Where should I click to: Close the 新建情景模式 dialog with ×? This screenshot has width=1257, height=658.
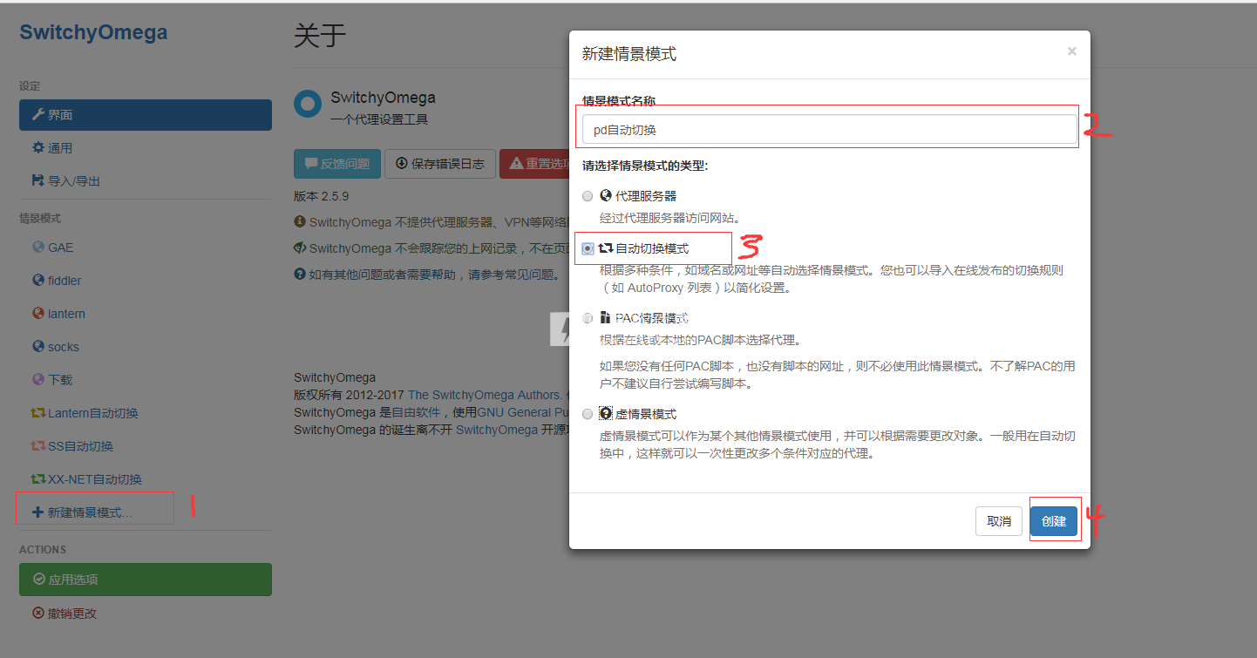(1072, 51)
